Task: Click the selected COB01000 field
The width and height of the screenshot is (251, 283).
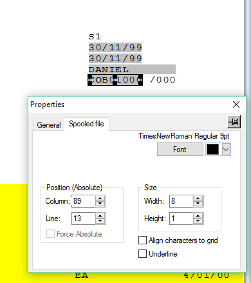Action: [x=115, y=80]
